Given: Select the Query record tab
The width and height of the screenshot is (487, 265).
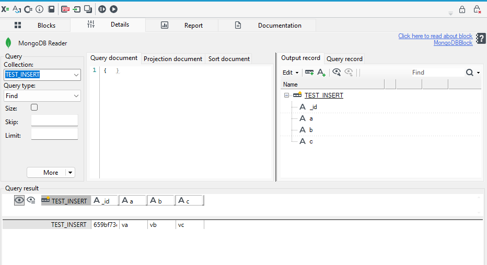Looking at the screenshot, I should pos(344,59).
